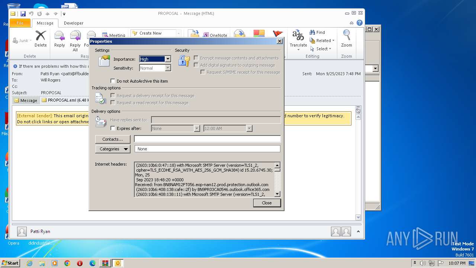Toggle Request S/MIME receipt checkbox

click(x=203, y=72)
